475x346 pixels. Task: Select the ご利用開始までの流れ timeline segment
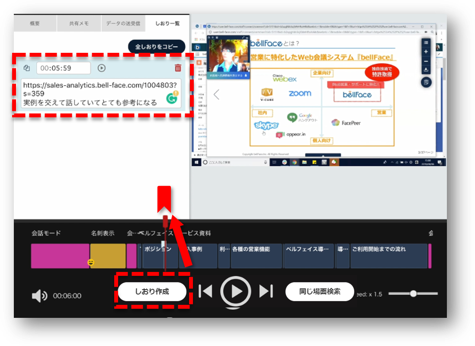click(x=389, y=256)
